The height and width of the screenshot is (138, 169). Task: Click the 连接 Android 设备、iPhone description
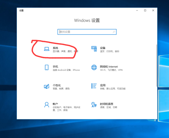click(66, 70)
